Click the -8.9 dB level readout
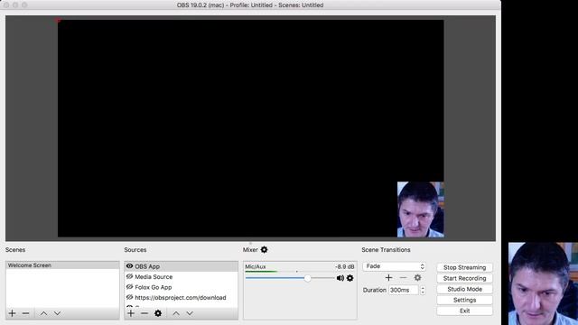 tap(344, 266)
